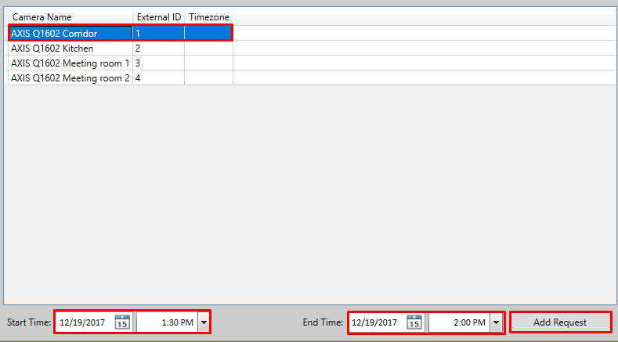Click the Add Request button
This screenshot has width=618, height=342.
pyautogui.click(x=561, y=322)
